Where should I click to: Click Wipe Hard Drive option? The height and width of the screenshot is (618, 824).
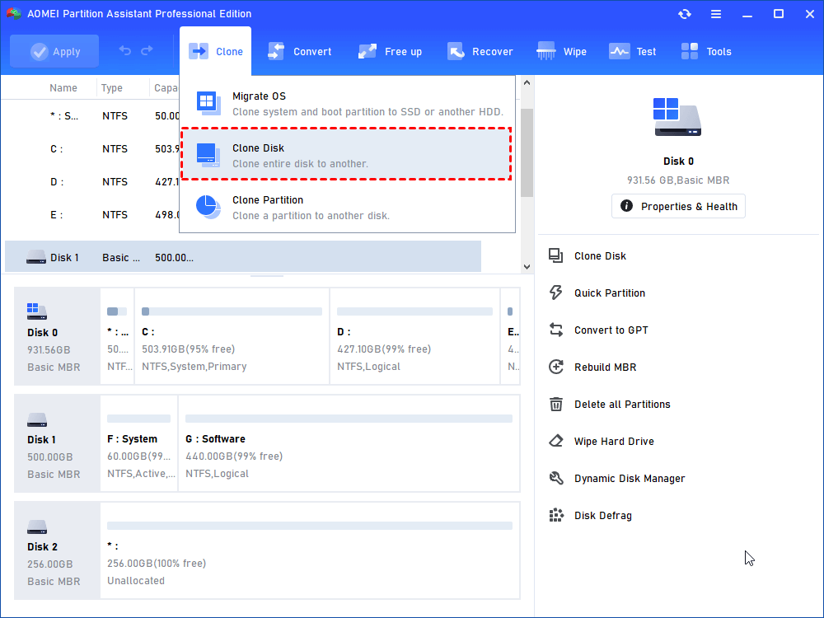[x=614, y=442]
